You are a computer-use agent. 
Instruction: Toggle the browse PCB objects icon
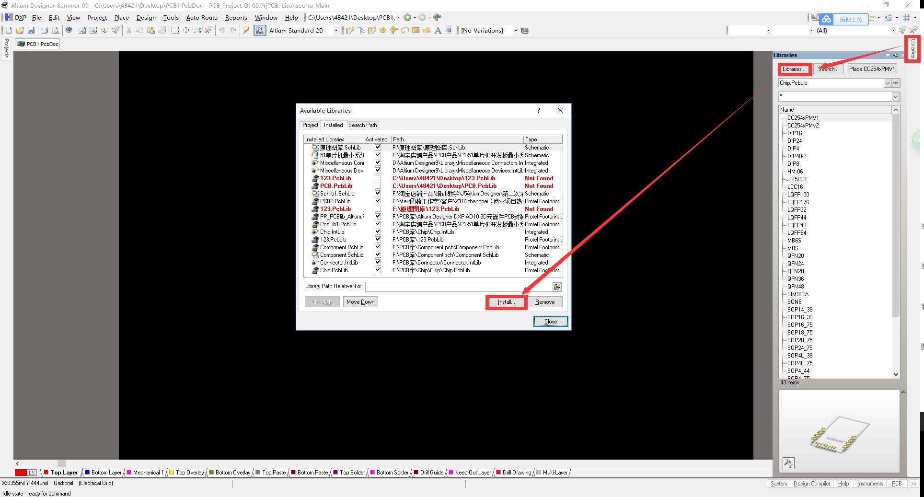(260, 30)
